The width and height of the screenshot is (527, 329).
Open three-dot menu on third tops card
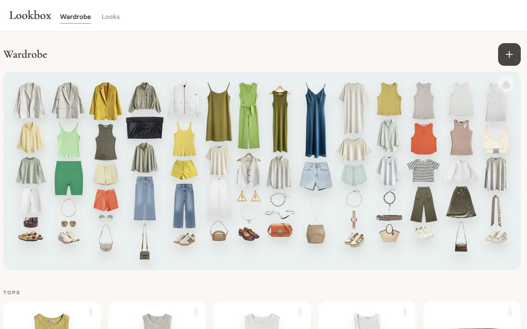pos(300,311)
